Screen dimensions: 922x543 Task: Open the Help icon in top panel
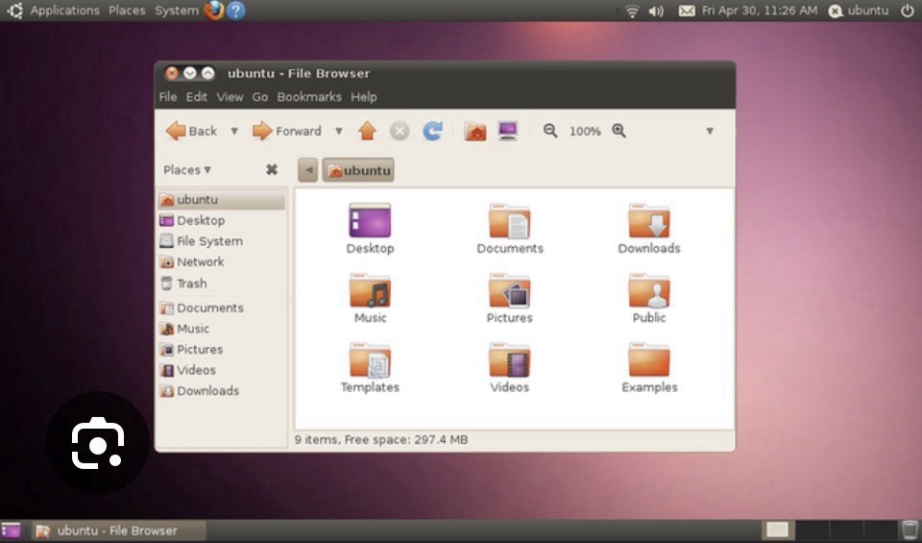[x=236, y=10]
